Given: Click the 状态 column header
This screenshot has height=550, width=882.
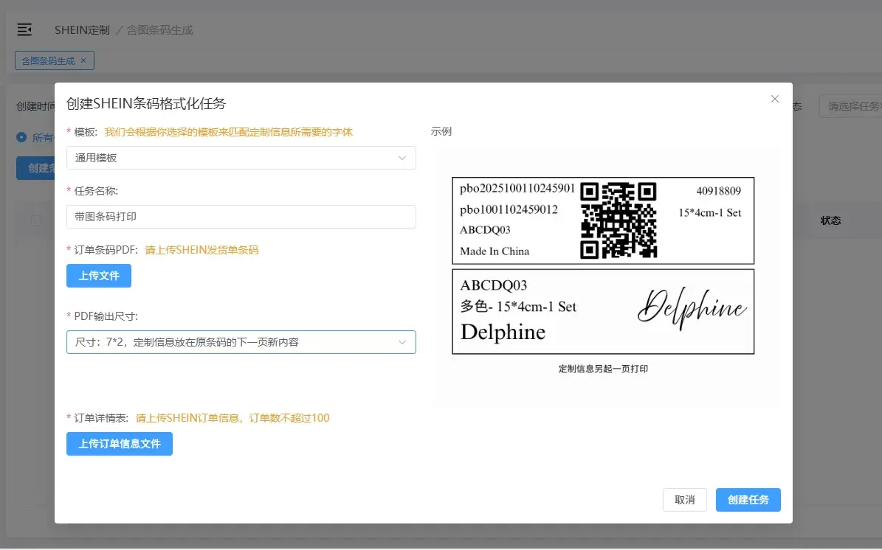Looking at the screenshot, I should [830, 220].
